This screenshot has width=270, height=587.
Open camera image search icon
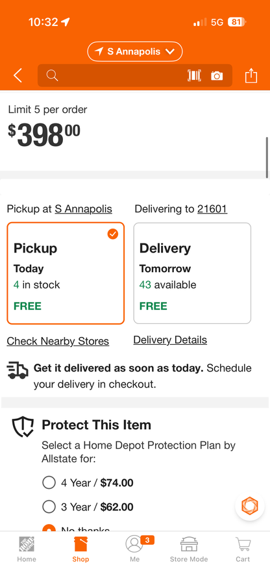217,76
